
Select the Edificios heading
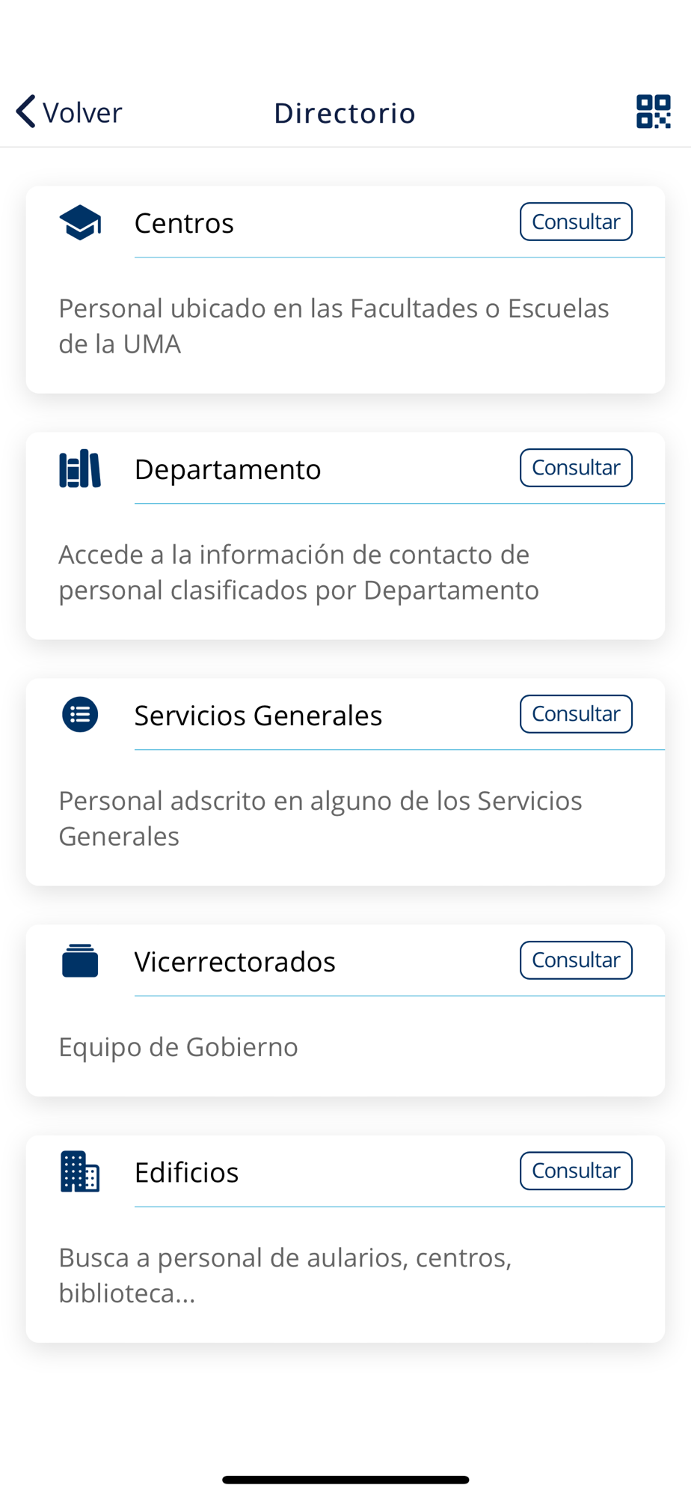[186, 1172]
